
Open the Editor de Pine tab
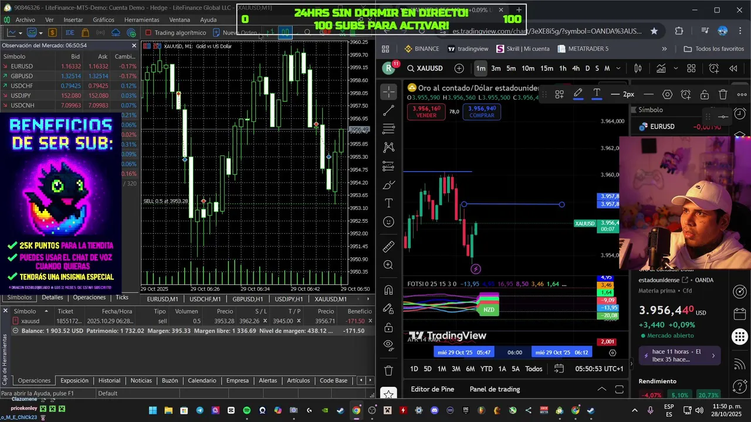pos(432,389)
